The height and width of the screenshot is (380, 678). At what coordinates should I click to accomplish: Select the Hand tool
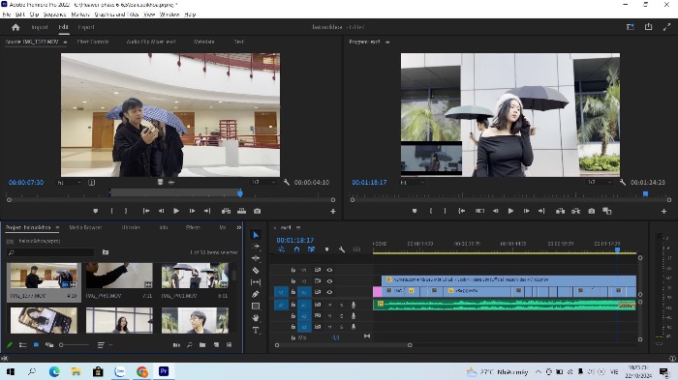tap(256, 318)
